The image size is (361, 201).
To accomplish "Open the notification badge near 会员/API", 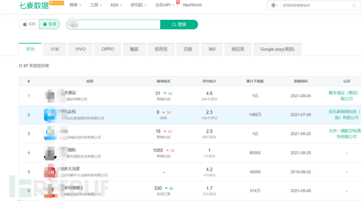I will 178,2.
